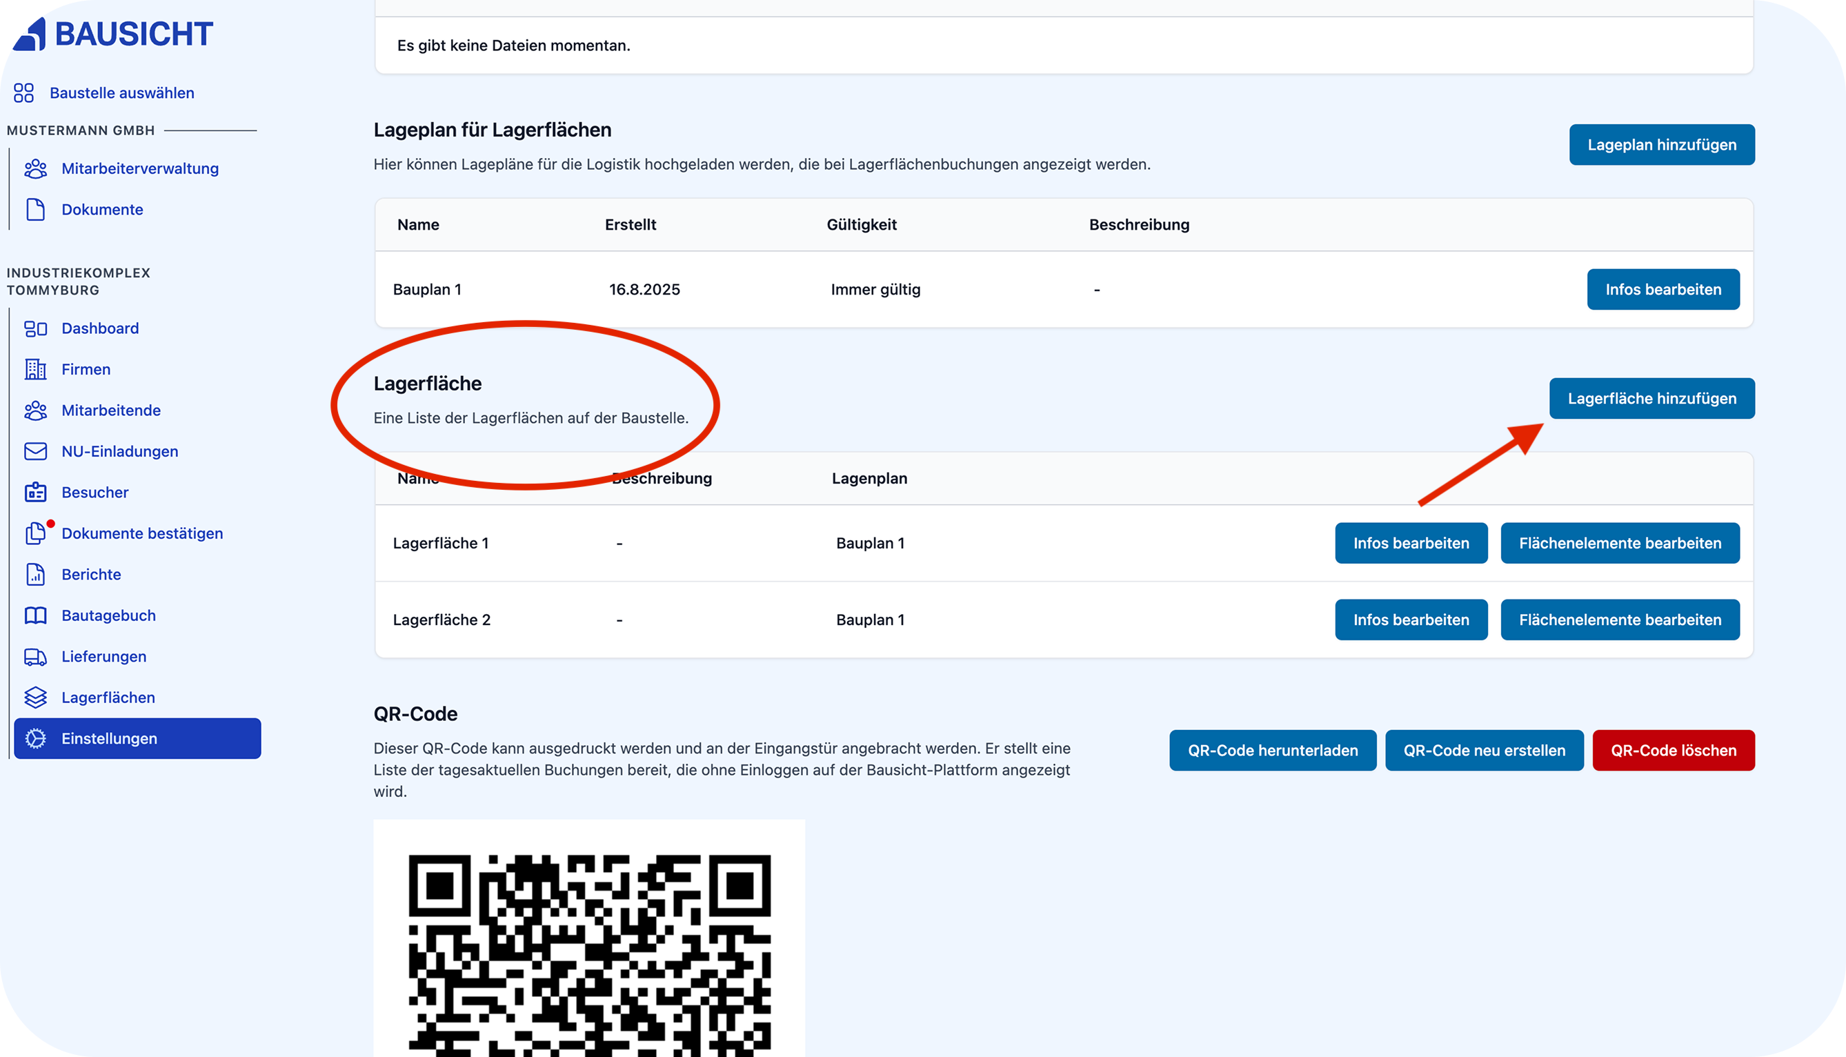Screen dimensions: 1846x1057
Task: Click the Besucher badge icon
Action: tap(36, 492)
